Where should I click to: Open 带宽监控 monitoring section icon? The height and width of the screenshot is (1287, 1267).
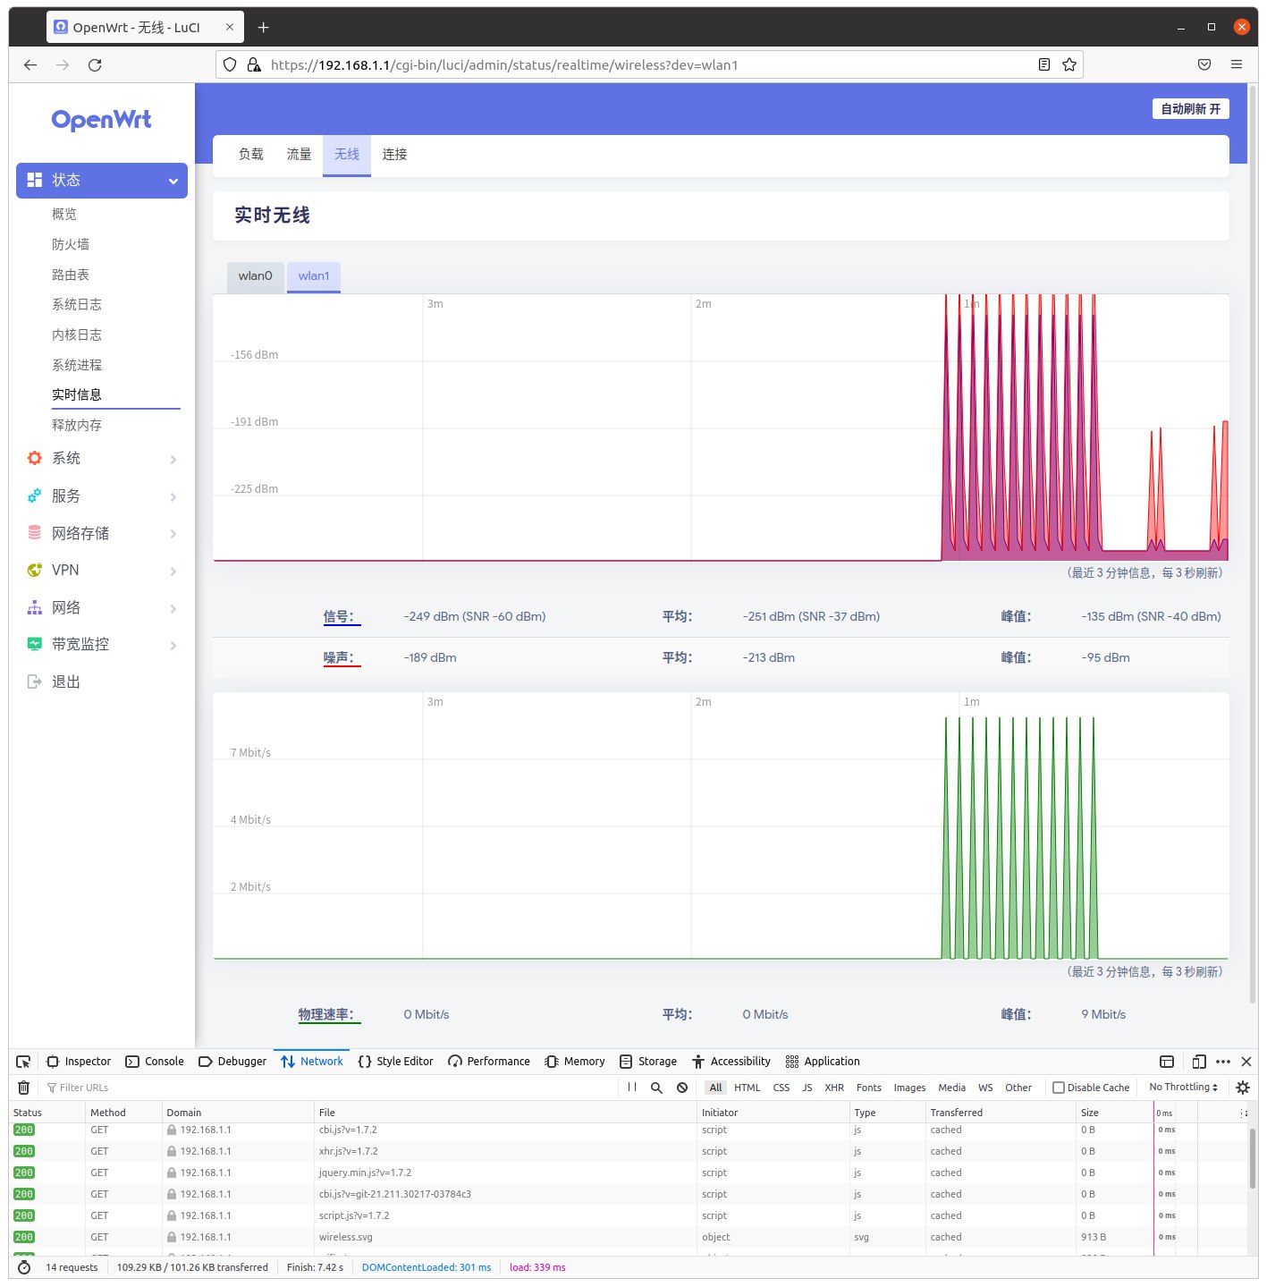coord(34,643)
